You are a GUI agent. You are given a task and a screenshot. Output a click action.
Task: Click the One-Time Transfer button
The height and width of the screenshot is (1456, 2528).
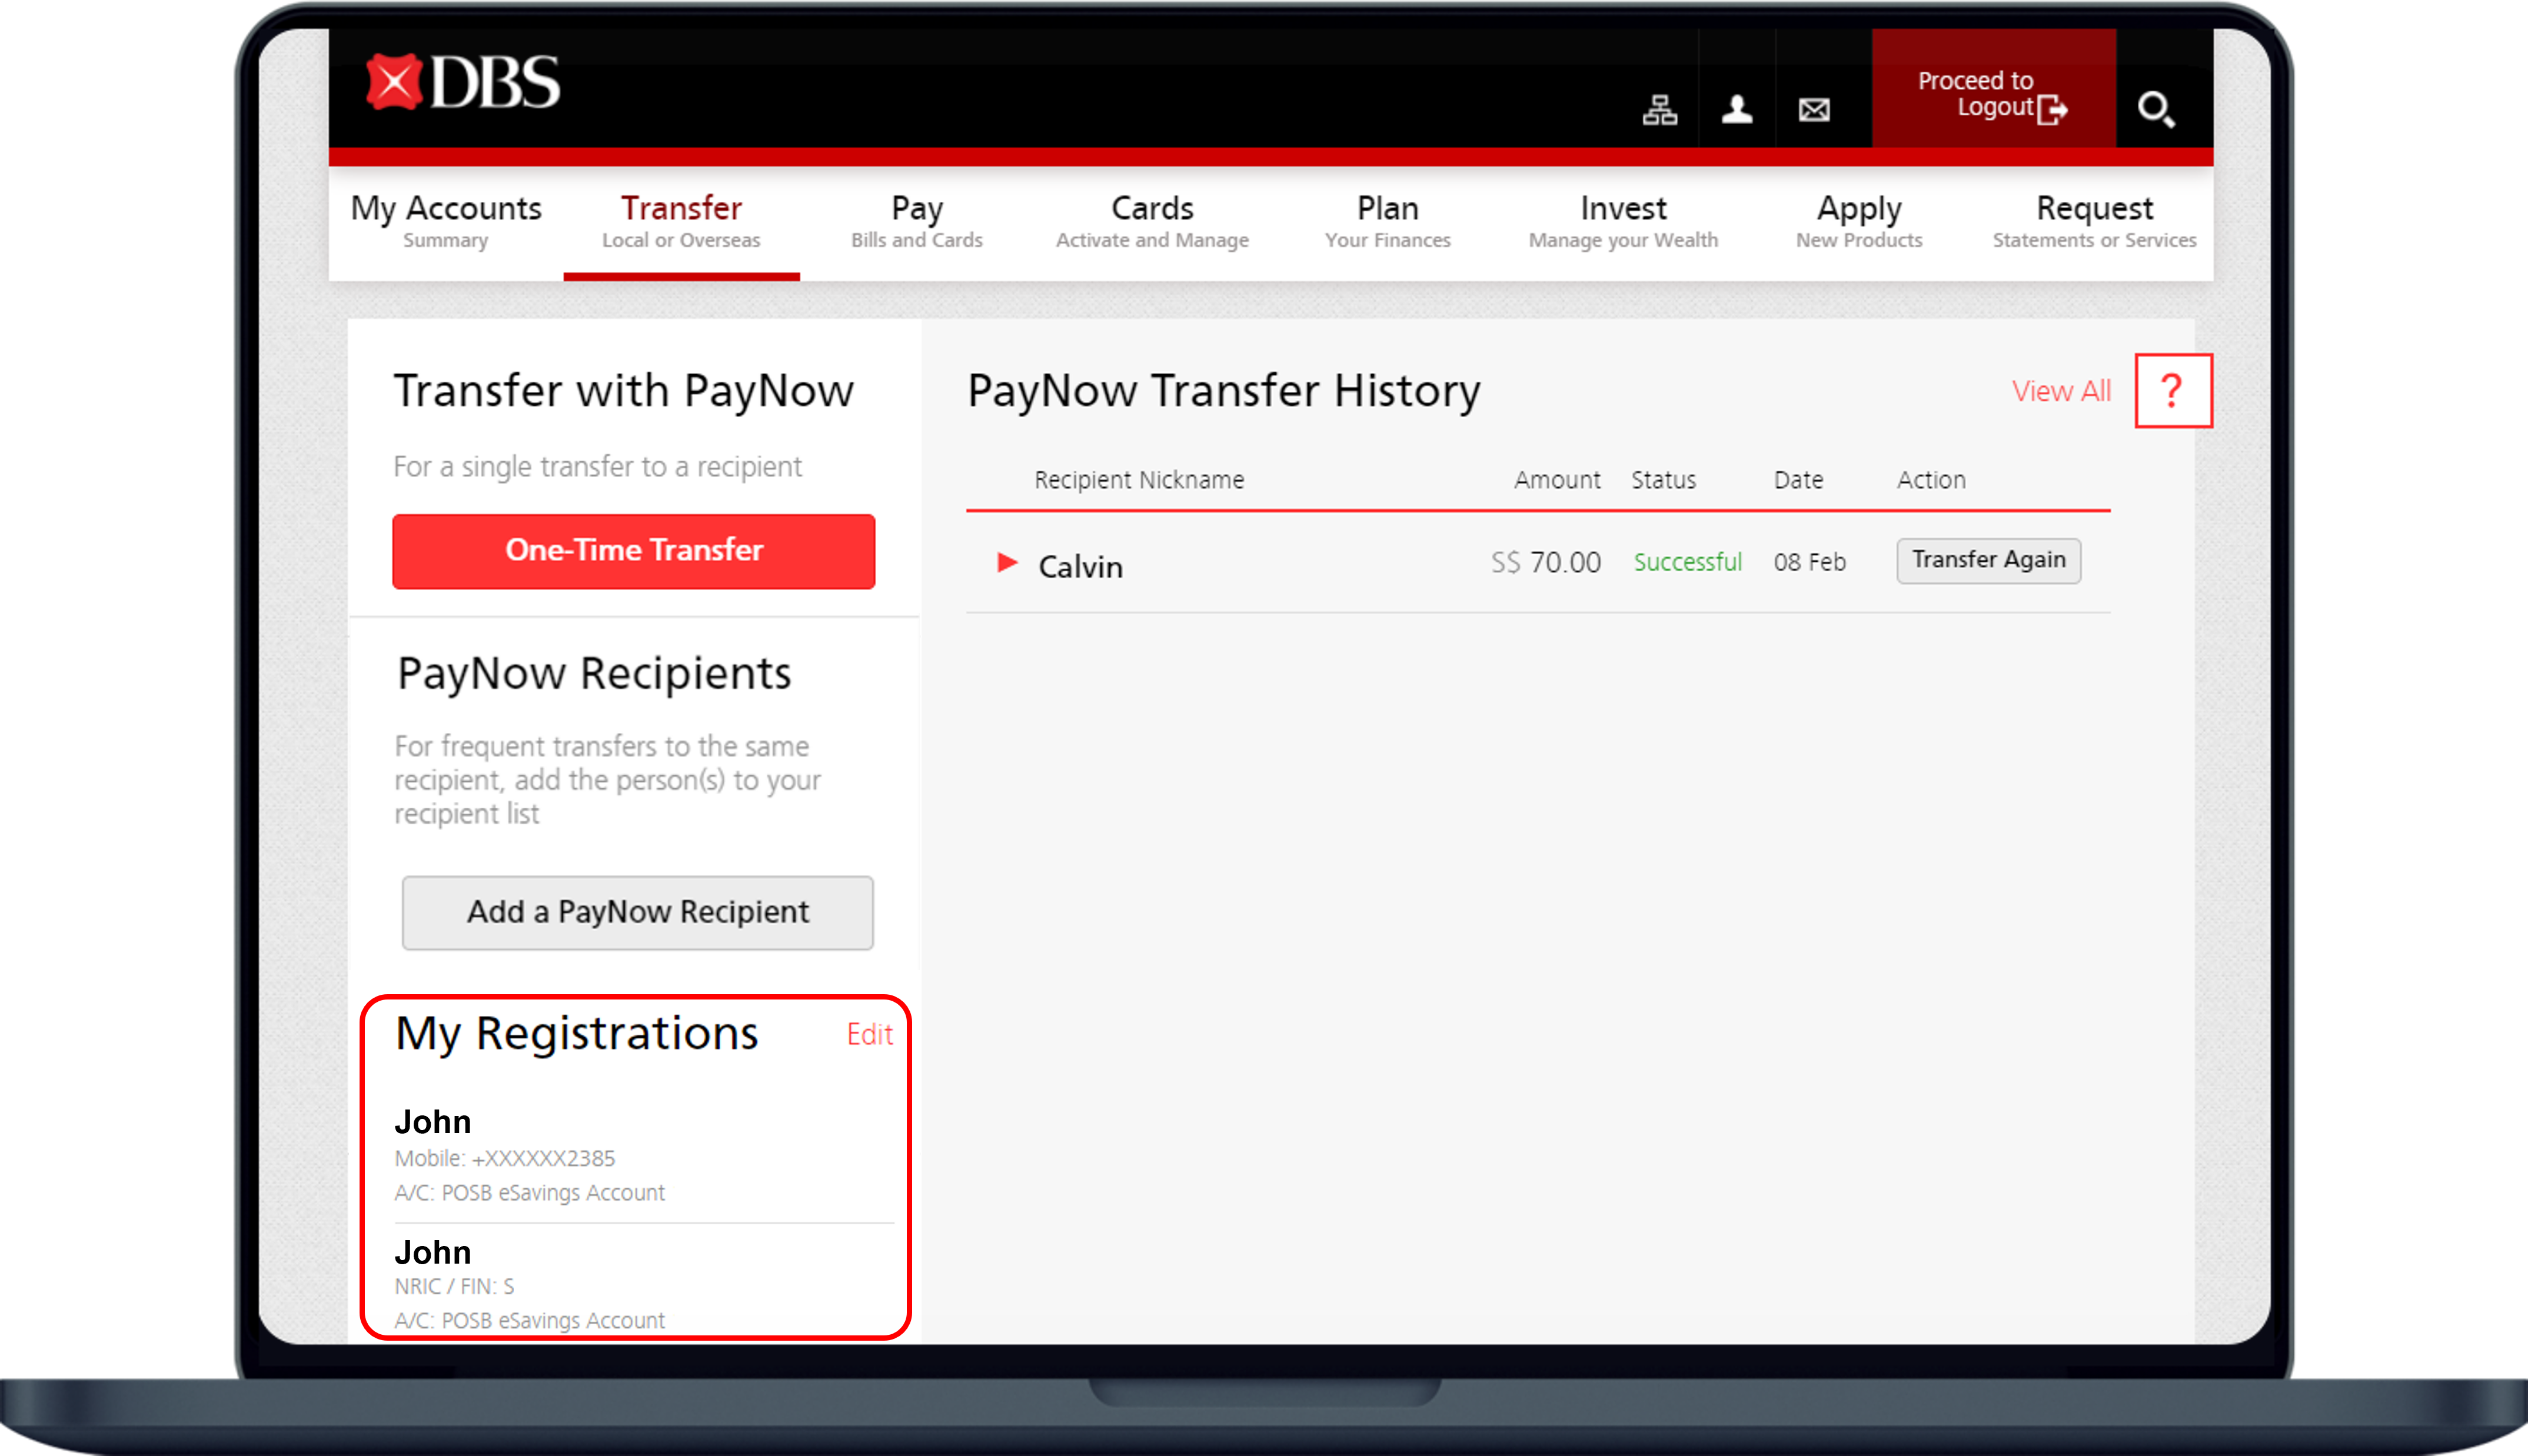coord(634,551)
